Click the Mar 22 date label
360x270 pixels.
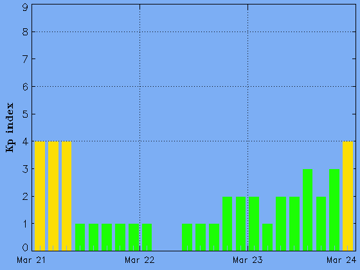(x=139, y=260)
